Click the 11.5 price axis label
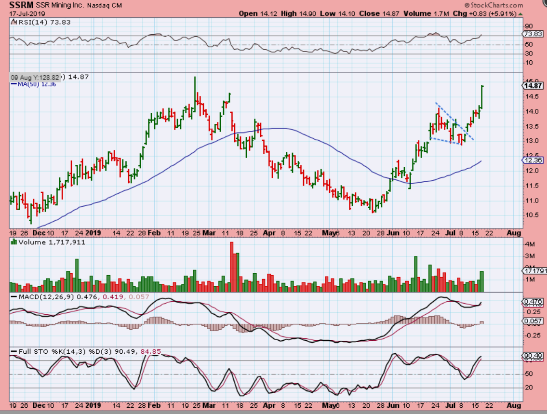This screenshot has width=547, height=414. click(x=533, y=186)
